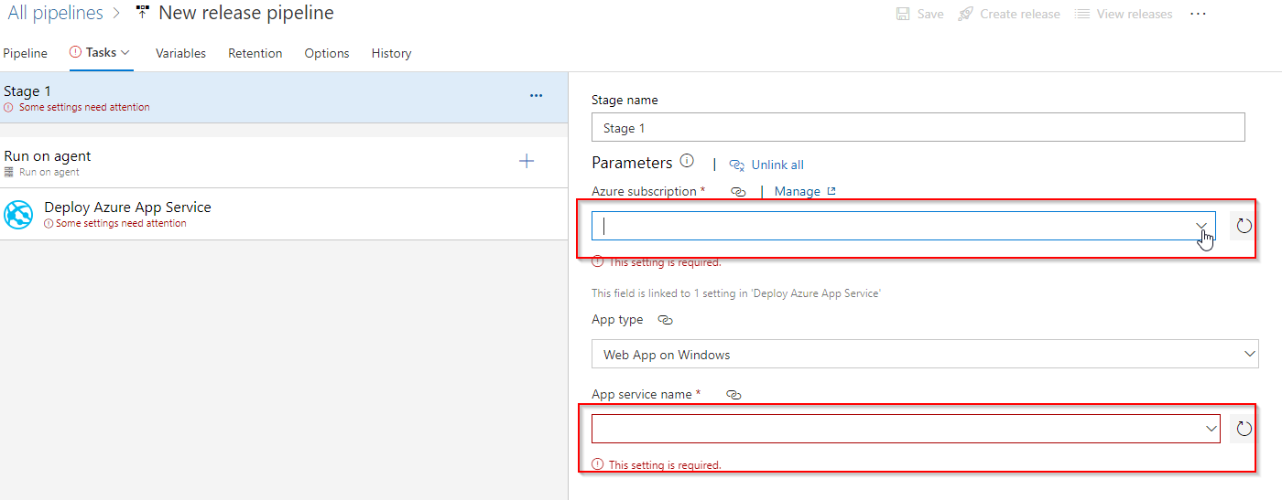Open the Manage link

pos(805,191)
